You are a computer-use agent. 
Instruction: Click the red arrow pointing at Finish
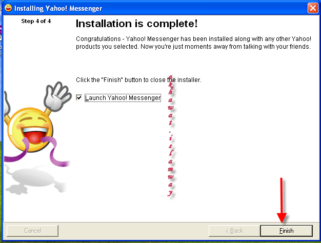point(282,200)
